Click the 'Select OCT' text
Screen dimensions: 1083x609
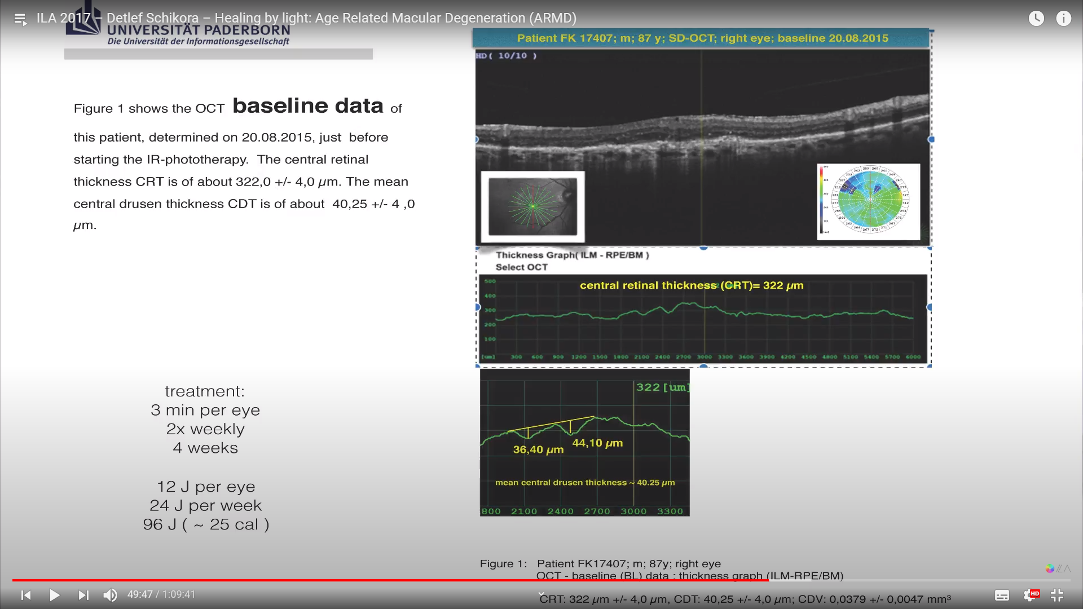pyautogui.click(x=521, y=267)
